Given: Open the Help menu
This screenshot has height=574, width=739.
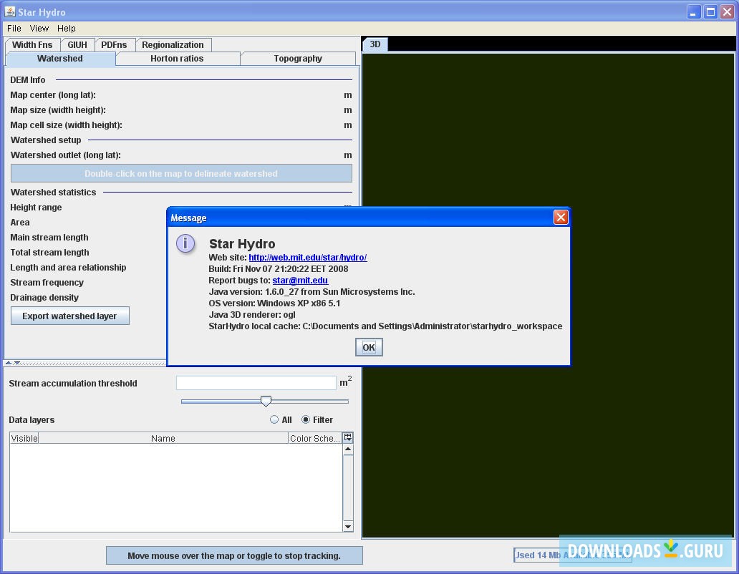Looking at the screenshot, I should point(67,28).
